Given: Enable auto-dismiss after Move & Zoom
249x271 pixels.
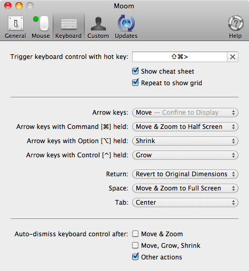Looking at the screenshot, I should (x=135, y=234).
